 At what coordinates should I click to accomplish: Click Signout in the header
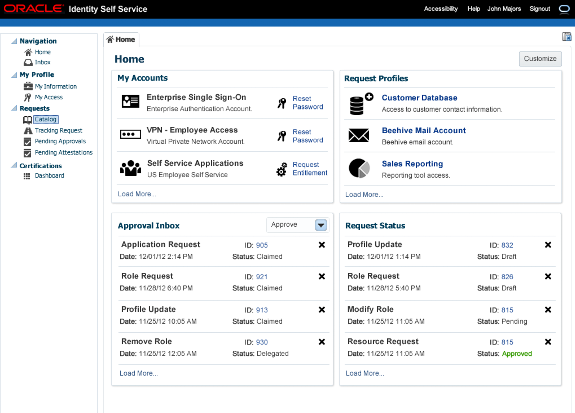540,9
